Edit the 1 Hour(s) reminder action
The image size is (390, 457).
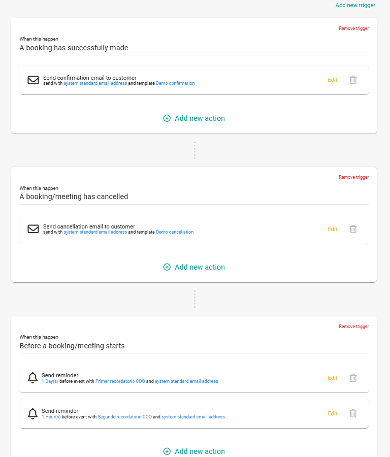[x=332, y=413]
